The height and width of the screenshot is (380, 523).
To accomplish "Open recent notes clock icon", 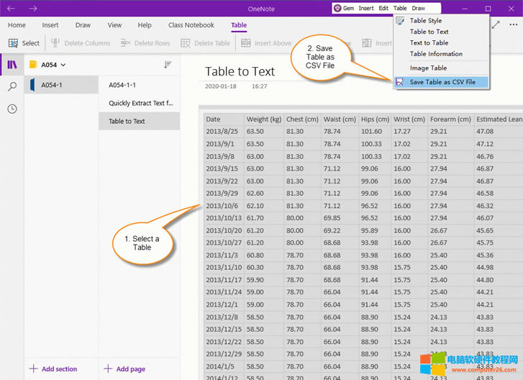I will (x=12, y=109).
